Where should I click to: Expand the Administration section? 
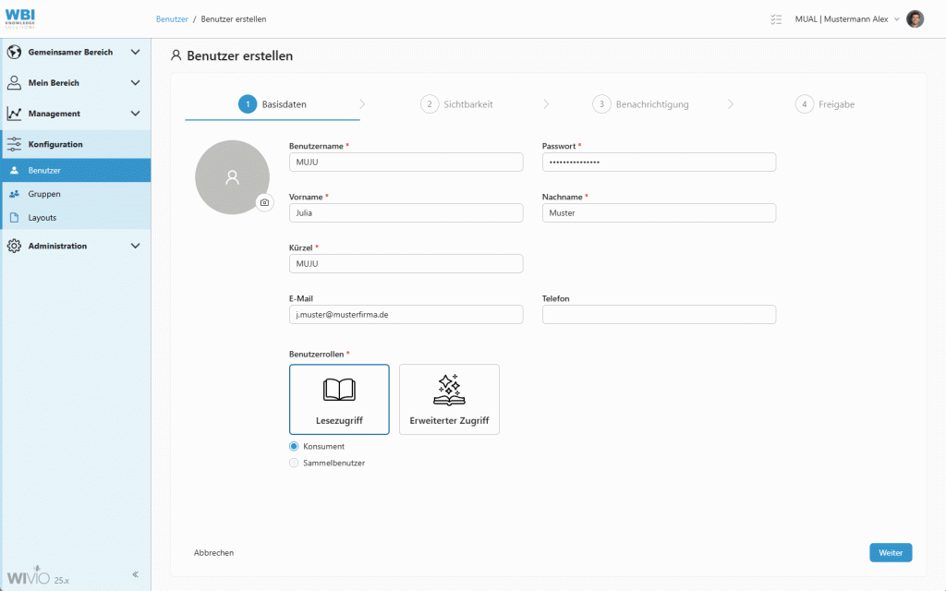click(x=15, y=246)
